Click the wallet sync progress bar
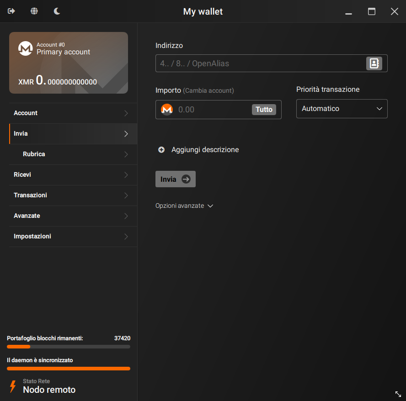This screenshot has width=406, height=401. coord(68,346)
